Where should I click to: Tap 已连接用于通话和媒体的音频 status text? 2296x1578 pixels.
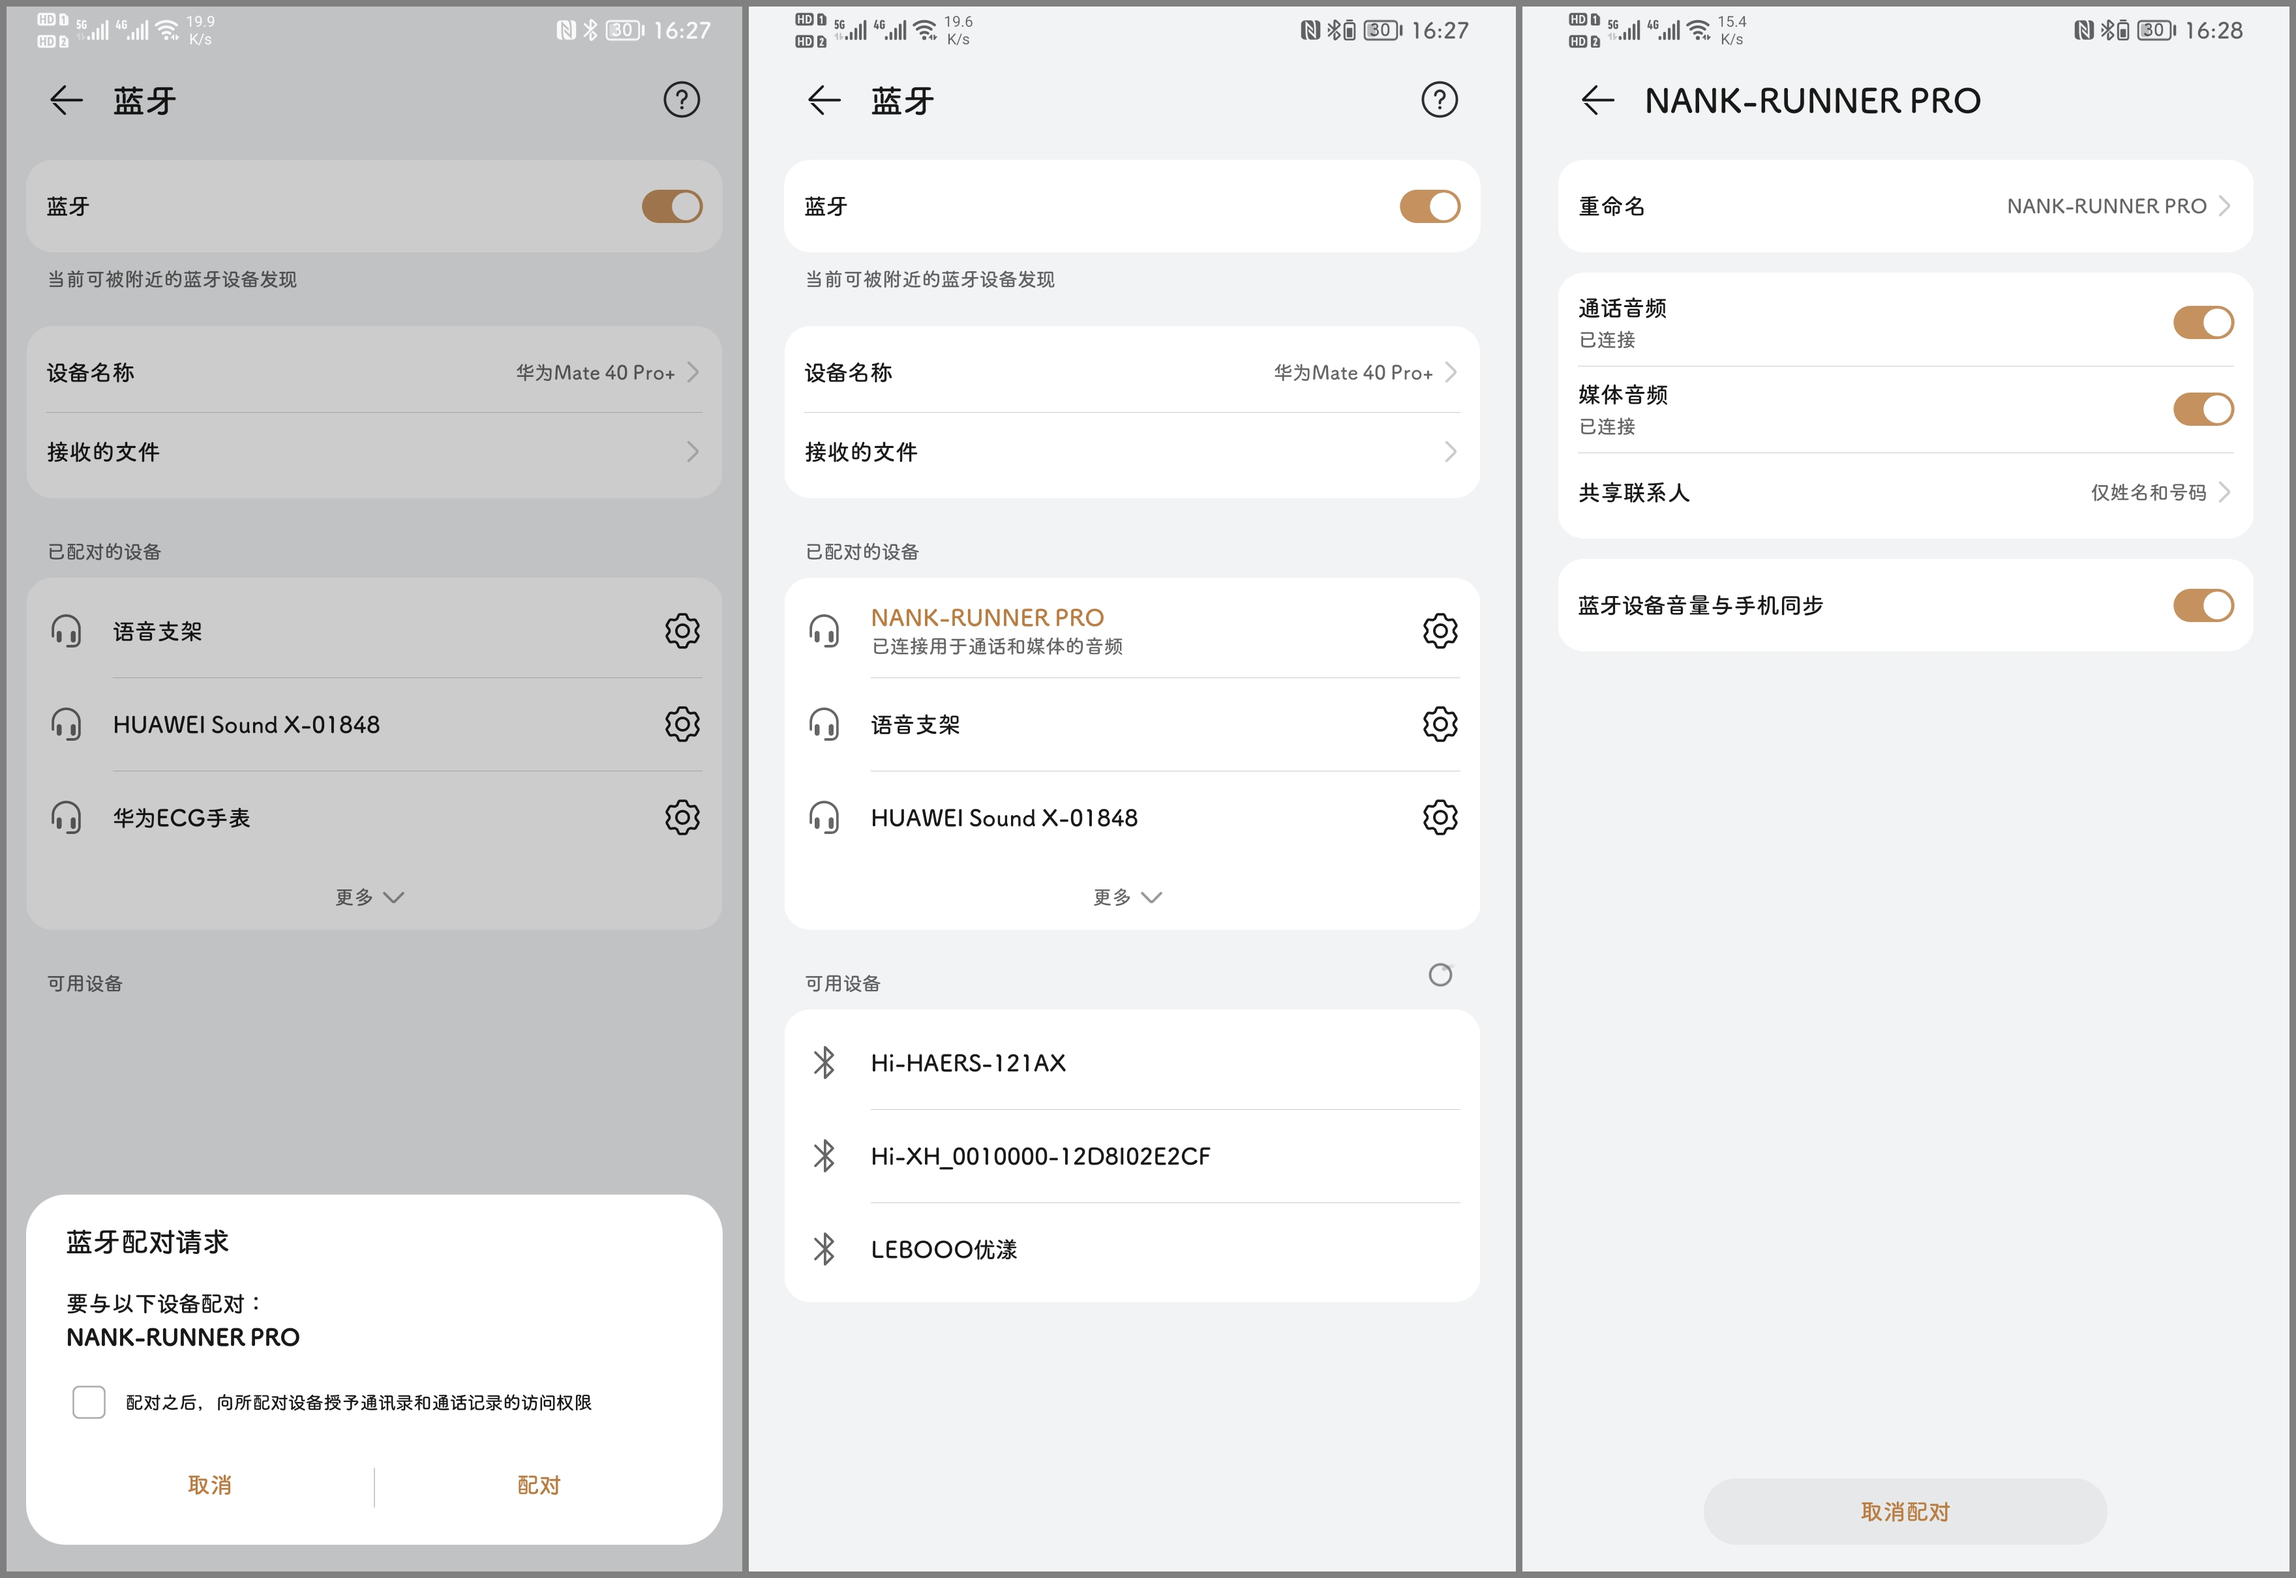tap(997, 647)
